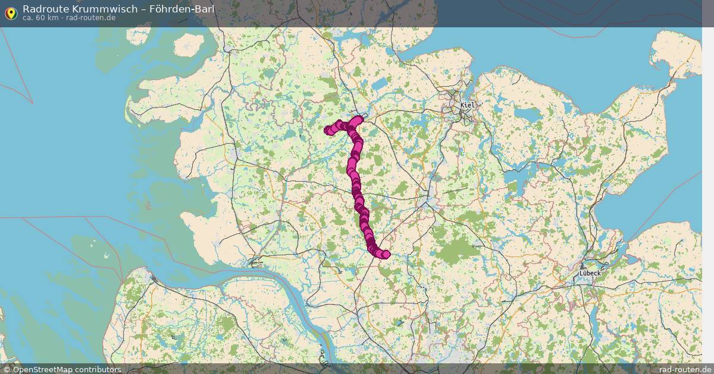Click the map pin logo icon

click(x=11, y=13)
